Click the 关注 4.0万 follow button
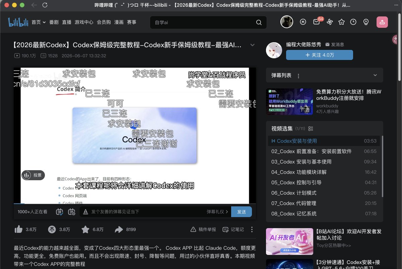The height and width of the screenshot is (269, 402). pyautogui.click(x=320, y=55)
